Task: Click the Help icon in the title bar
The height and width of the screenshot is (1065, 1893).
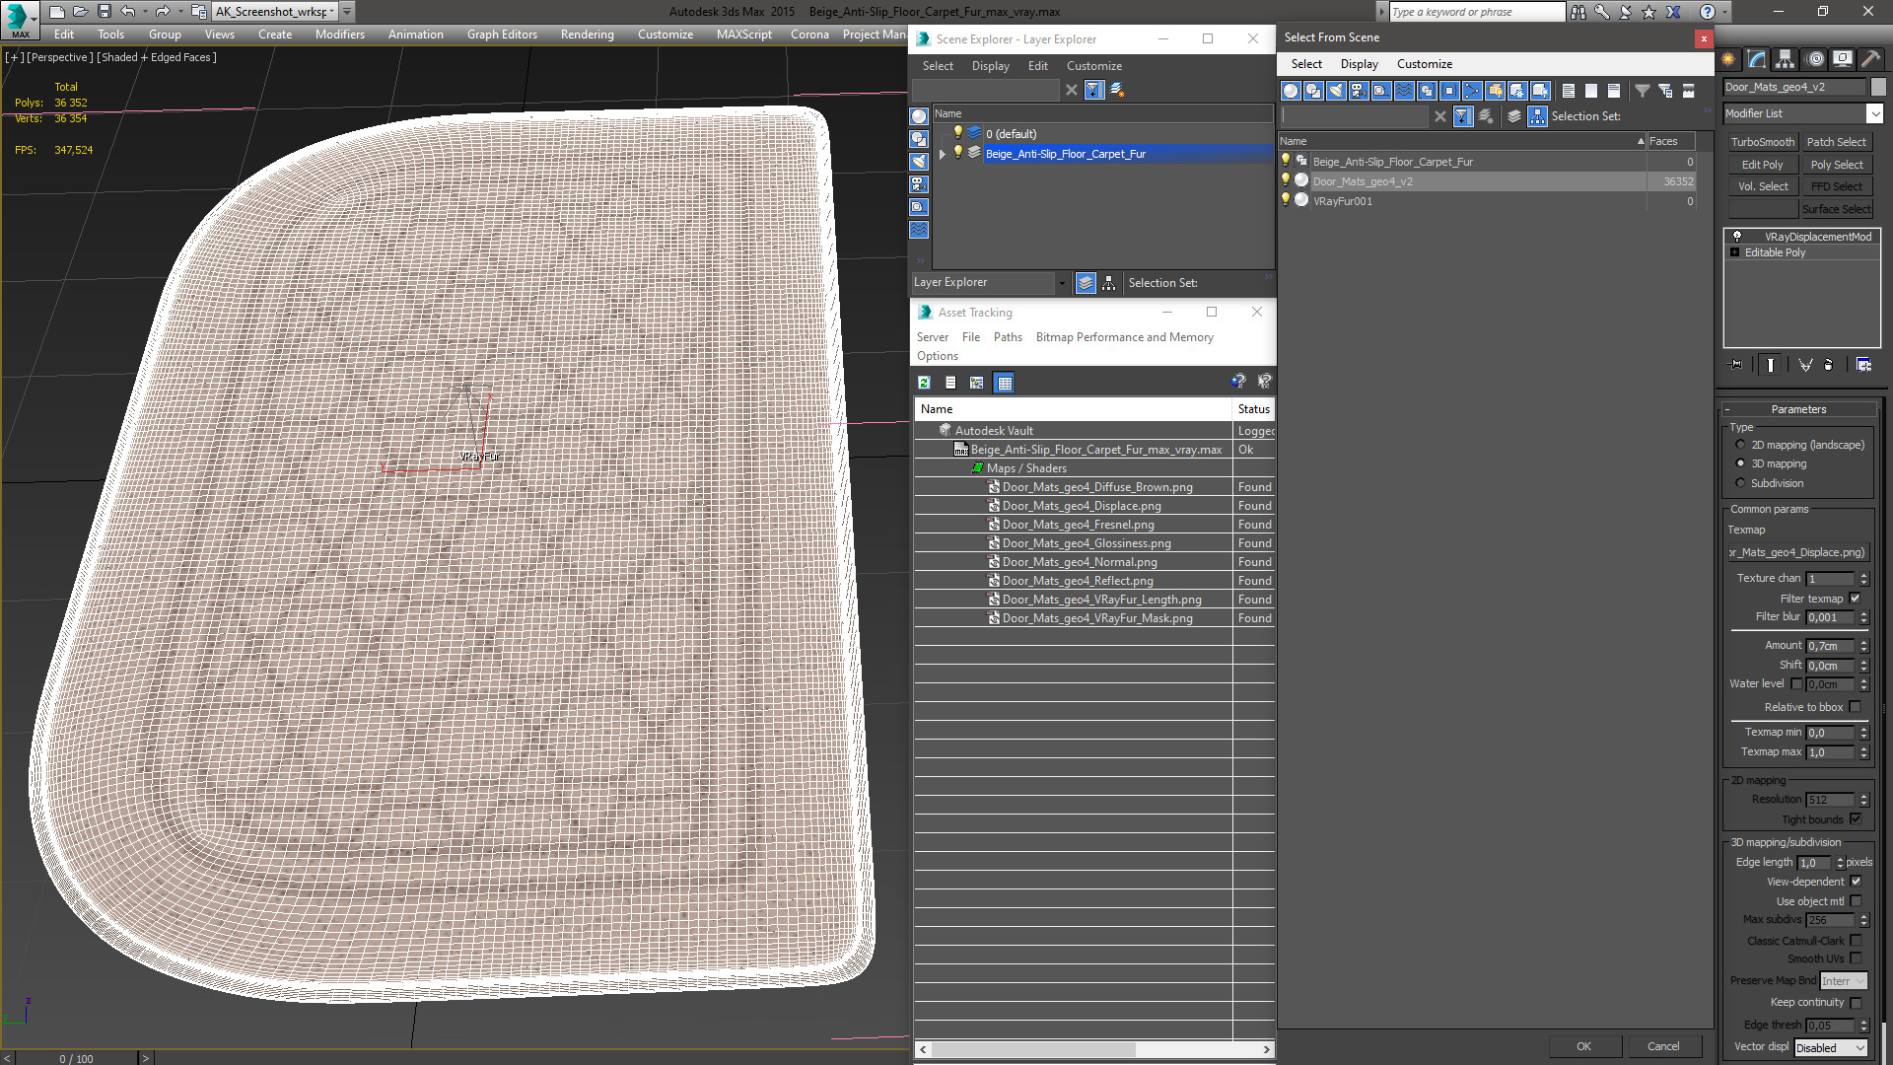Action: pos(1708,12)
